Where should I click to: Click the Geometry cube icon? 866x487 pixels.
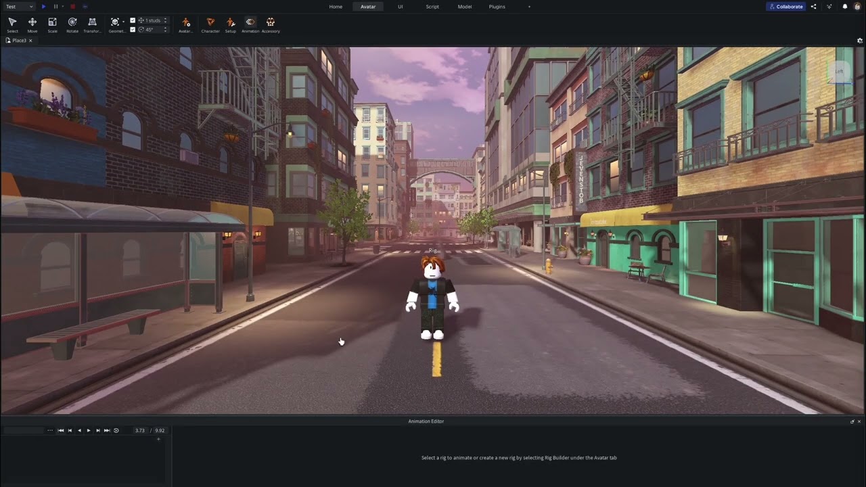(x=114, y=22)
